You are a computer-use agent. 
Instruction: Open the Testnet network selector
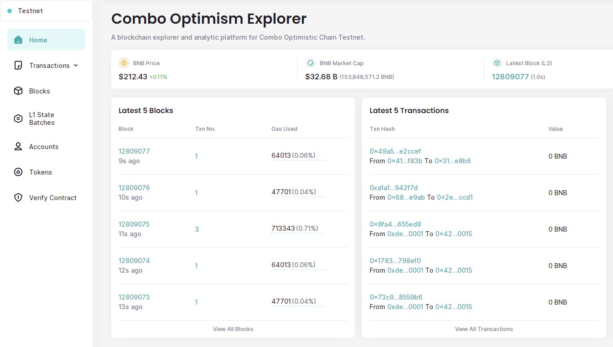46,11
